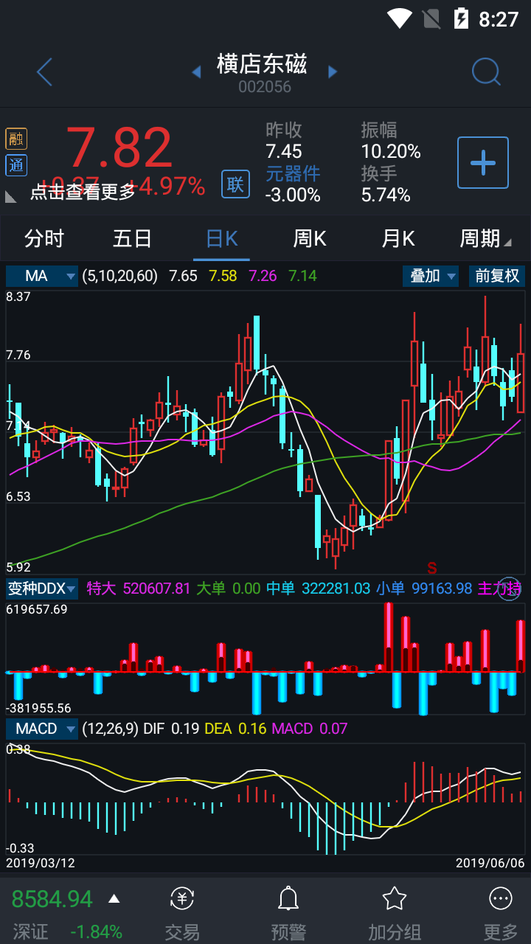Tap the Wi-Fi status icon
Screen dimensions: 531x944
coord(400,18)
